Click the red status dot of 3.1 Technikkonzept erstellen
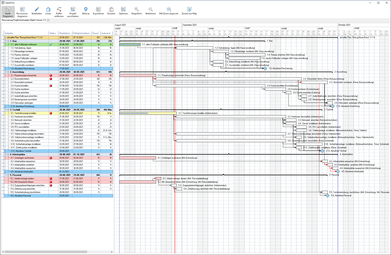The height and width of the screenshot is (255, 391). point(51,113)
